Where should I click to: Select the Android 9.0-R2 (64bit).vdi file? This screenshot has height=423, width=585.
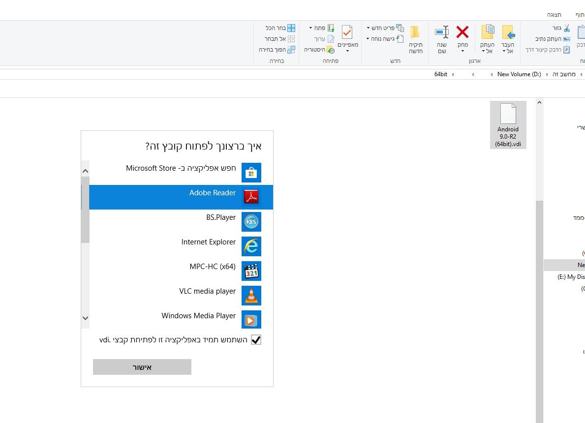tap(508, 125)
